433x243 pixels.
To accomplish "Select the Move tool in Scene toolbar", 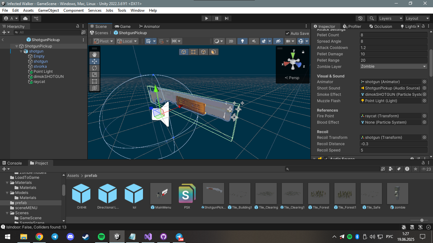I will [94, 61].
